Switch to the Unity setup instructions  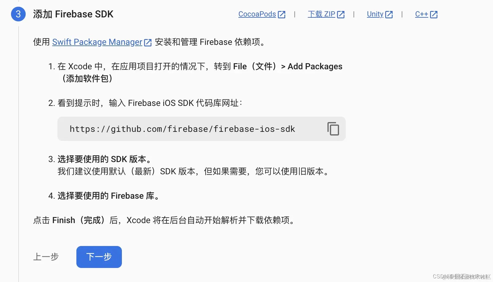(x=375, y=14)
